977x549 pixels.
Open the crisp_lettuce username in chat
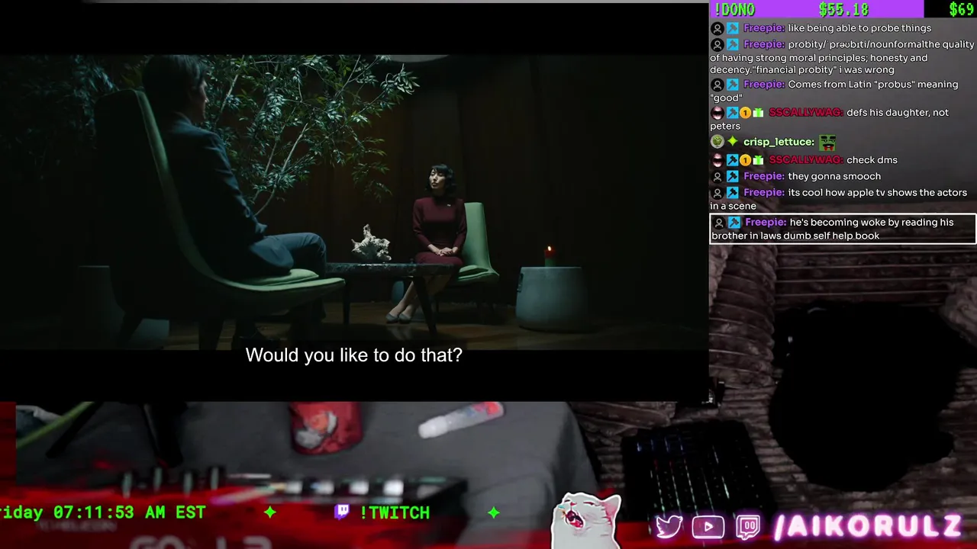point(779,142)
